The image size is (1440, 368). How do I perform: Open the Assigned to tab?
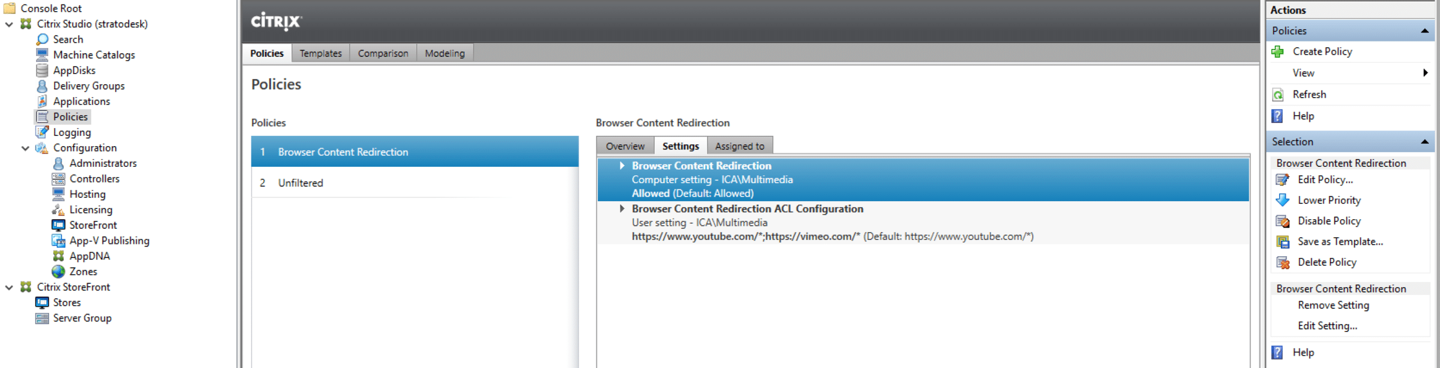coord(740,146)
